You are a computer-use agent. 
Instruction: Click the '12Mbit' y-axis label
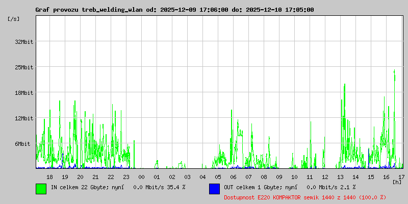(x=24, y=118)
